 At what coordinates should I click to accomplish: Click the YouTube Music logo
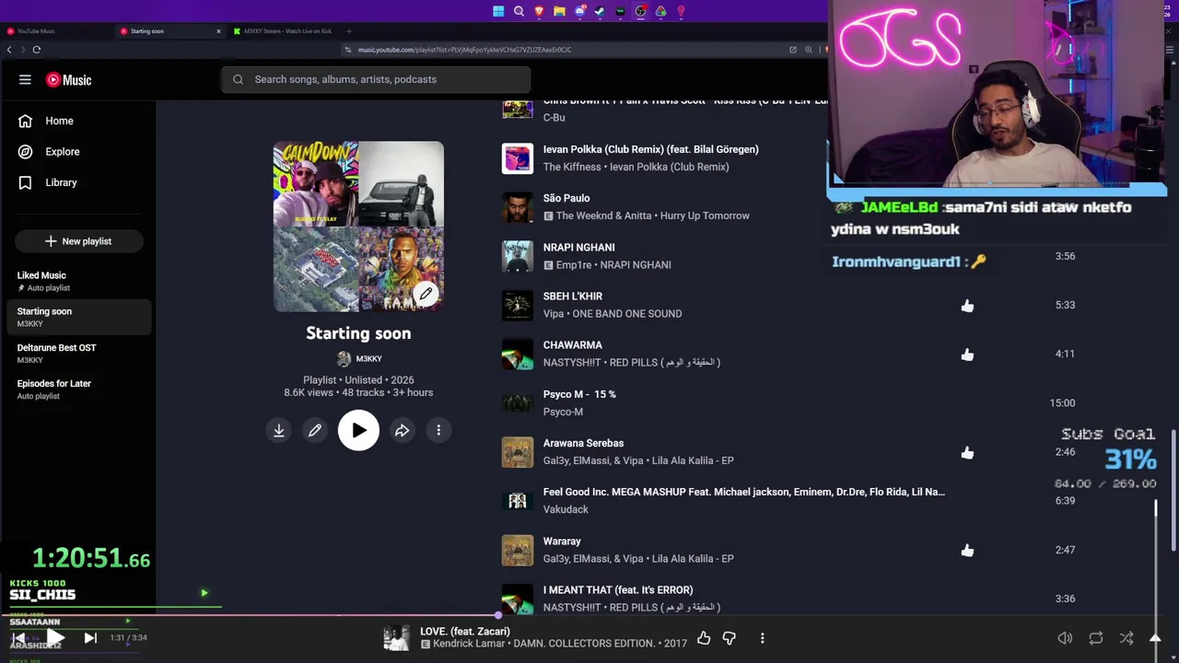click(x=68, y=80)
